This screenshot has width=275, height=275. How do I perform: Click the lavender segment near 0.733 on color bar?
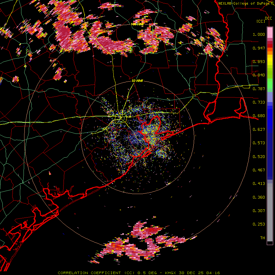tap(270, 97)
